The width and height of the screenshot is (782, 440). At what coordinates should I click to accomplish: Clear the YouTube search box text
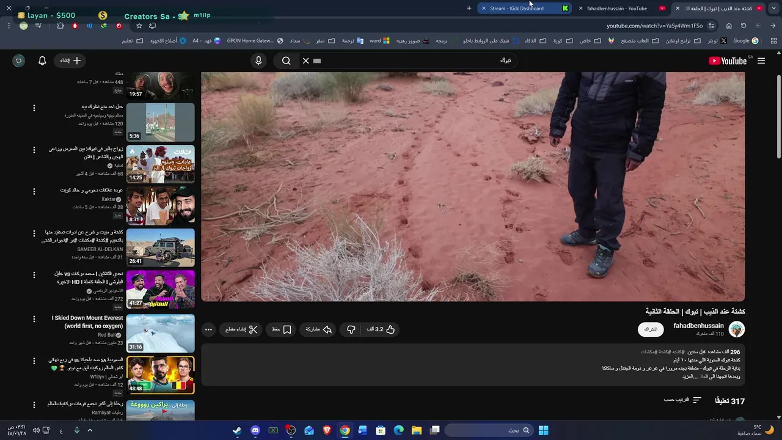(306, 61)
